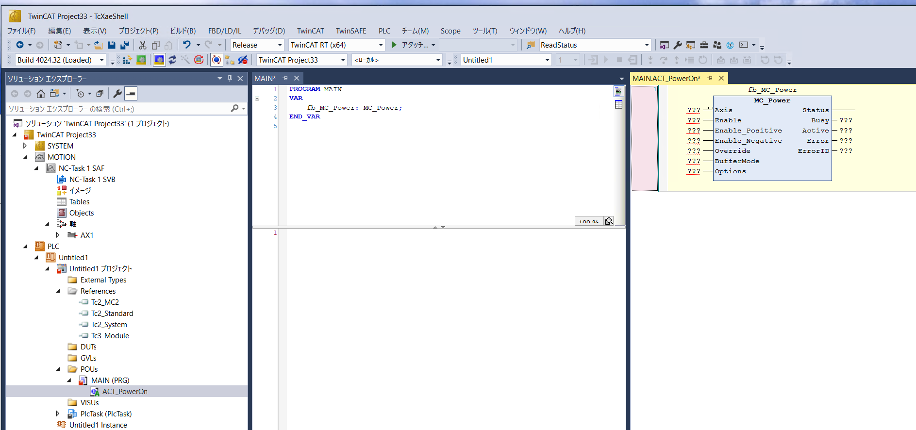
Task: Open the TwinCAT menu
Action: [x=310, y=31]
